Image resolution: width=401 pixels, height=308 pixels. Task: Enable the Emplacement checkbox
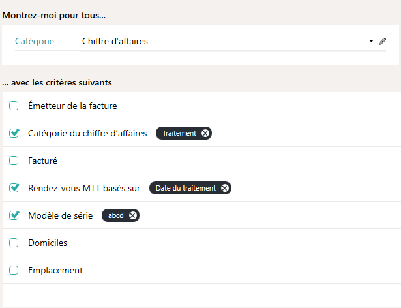pos(14,270)
